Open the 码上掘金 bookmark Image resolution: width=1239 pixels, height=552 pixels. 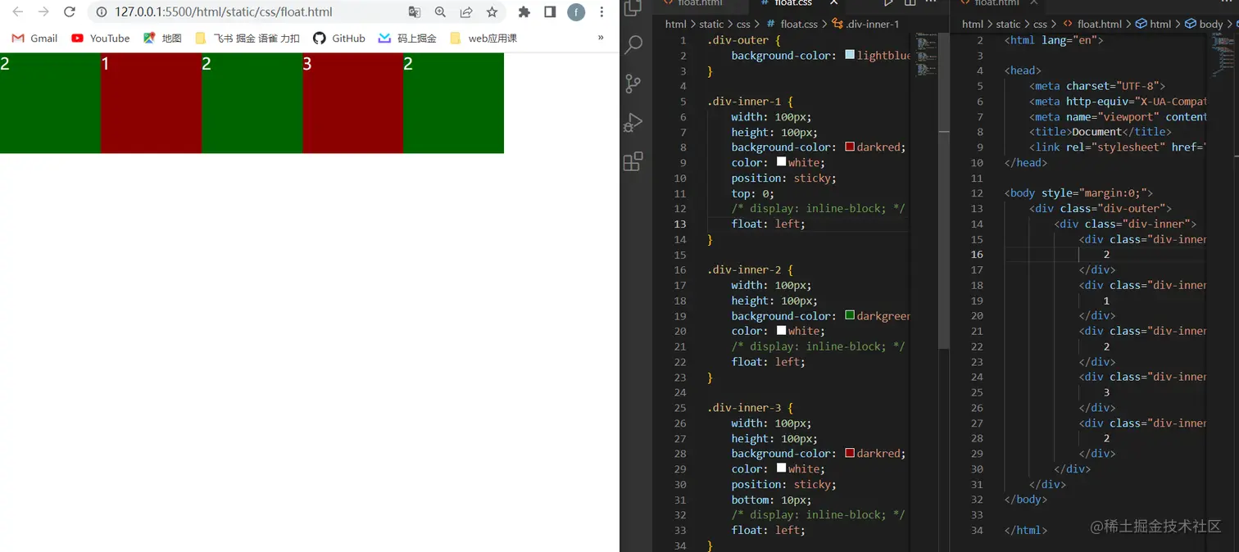pos(407,38)
